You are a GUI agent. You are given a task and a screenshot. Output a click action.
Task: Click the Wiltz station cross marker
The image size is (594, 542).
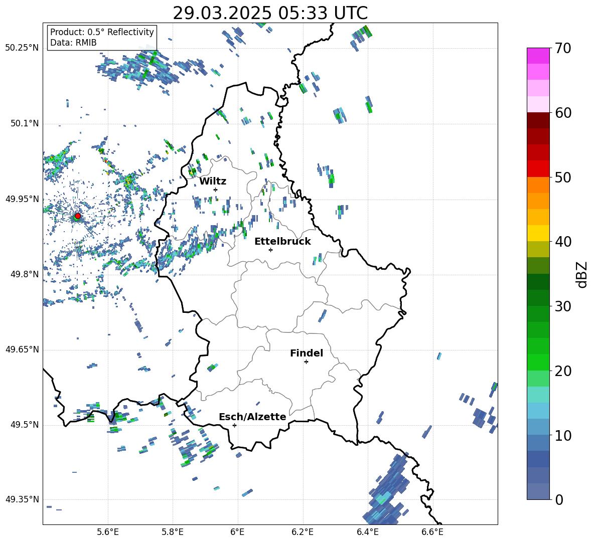(216, 190)
